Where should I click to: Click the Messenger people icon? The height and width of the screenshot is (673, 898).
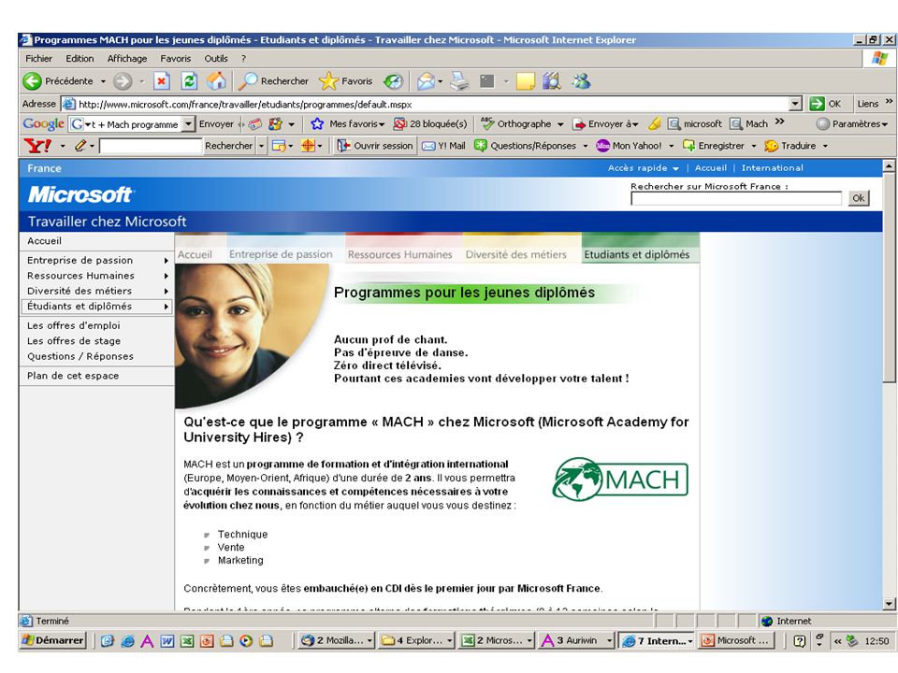click(581, 81)
